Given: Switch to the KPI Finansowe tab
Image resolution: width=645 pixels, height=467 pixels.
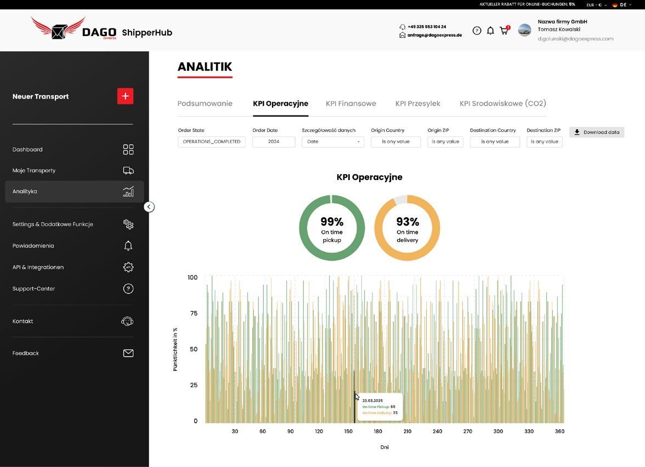Looking at the screenshot, I should point(351,103).
